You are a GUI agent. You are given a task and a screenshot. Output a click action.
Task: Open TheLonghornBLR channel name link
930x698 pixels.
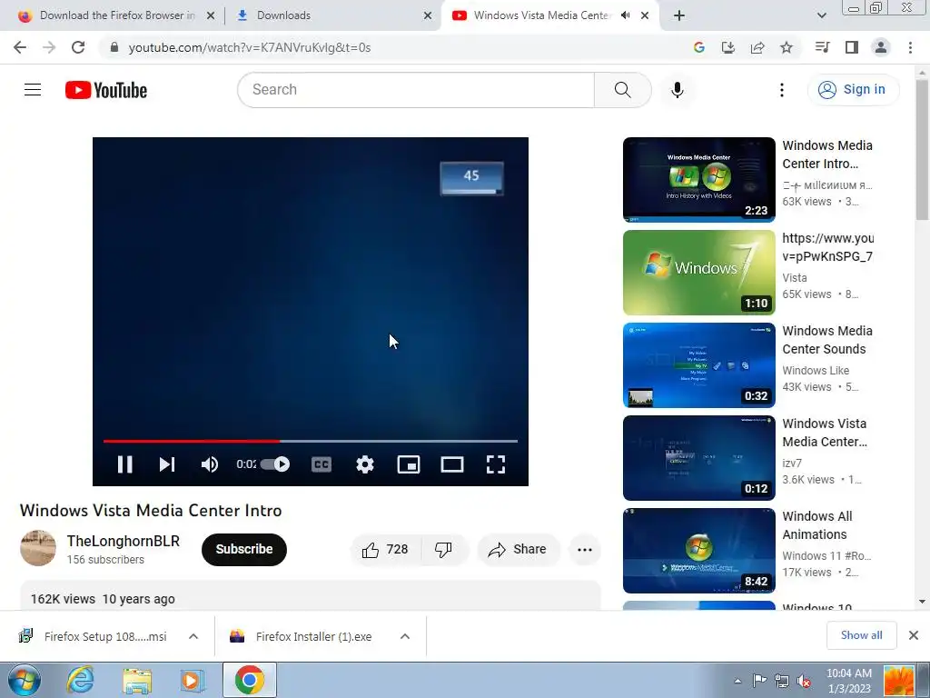click(x=124, y=541)
